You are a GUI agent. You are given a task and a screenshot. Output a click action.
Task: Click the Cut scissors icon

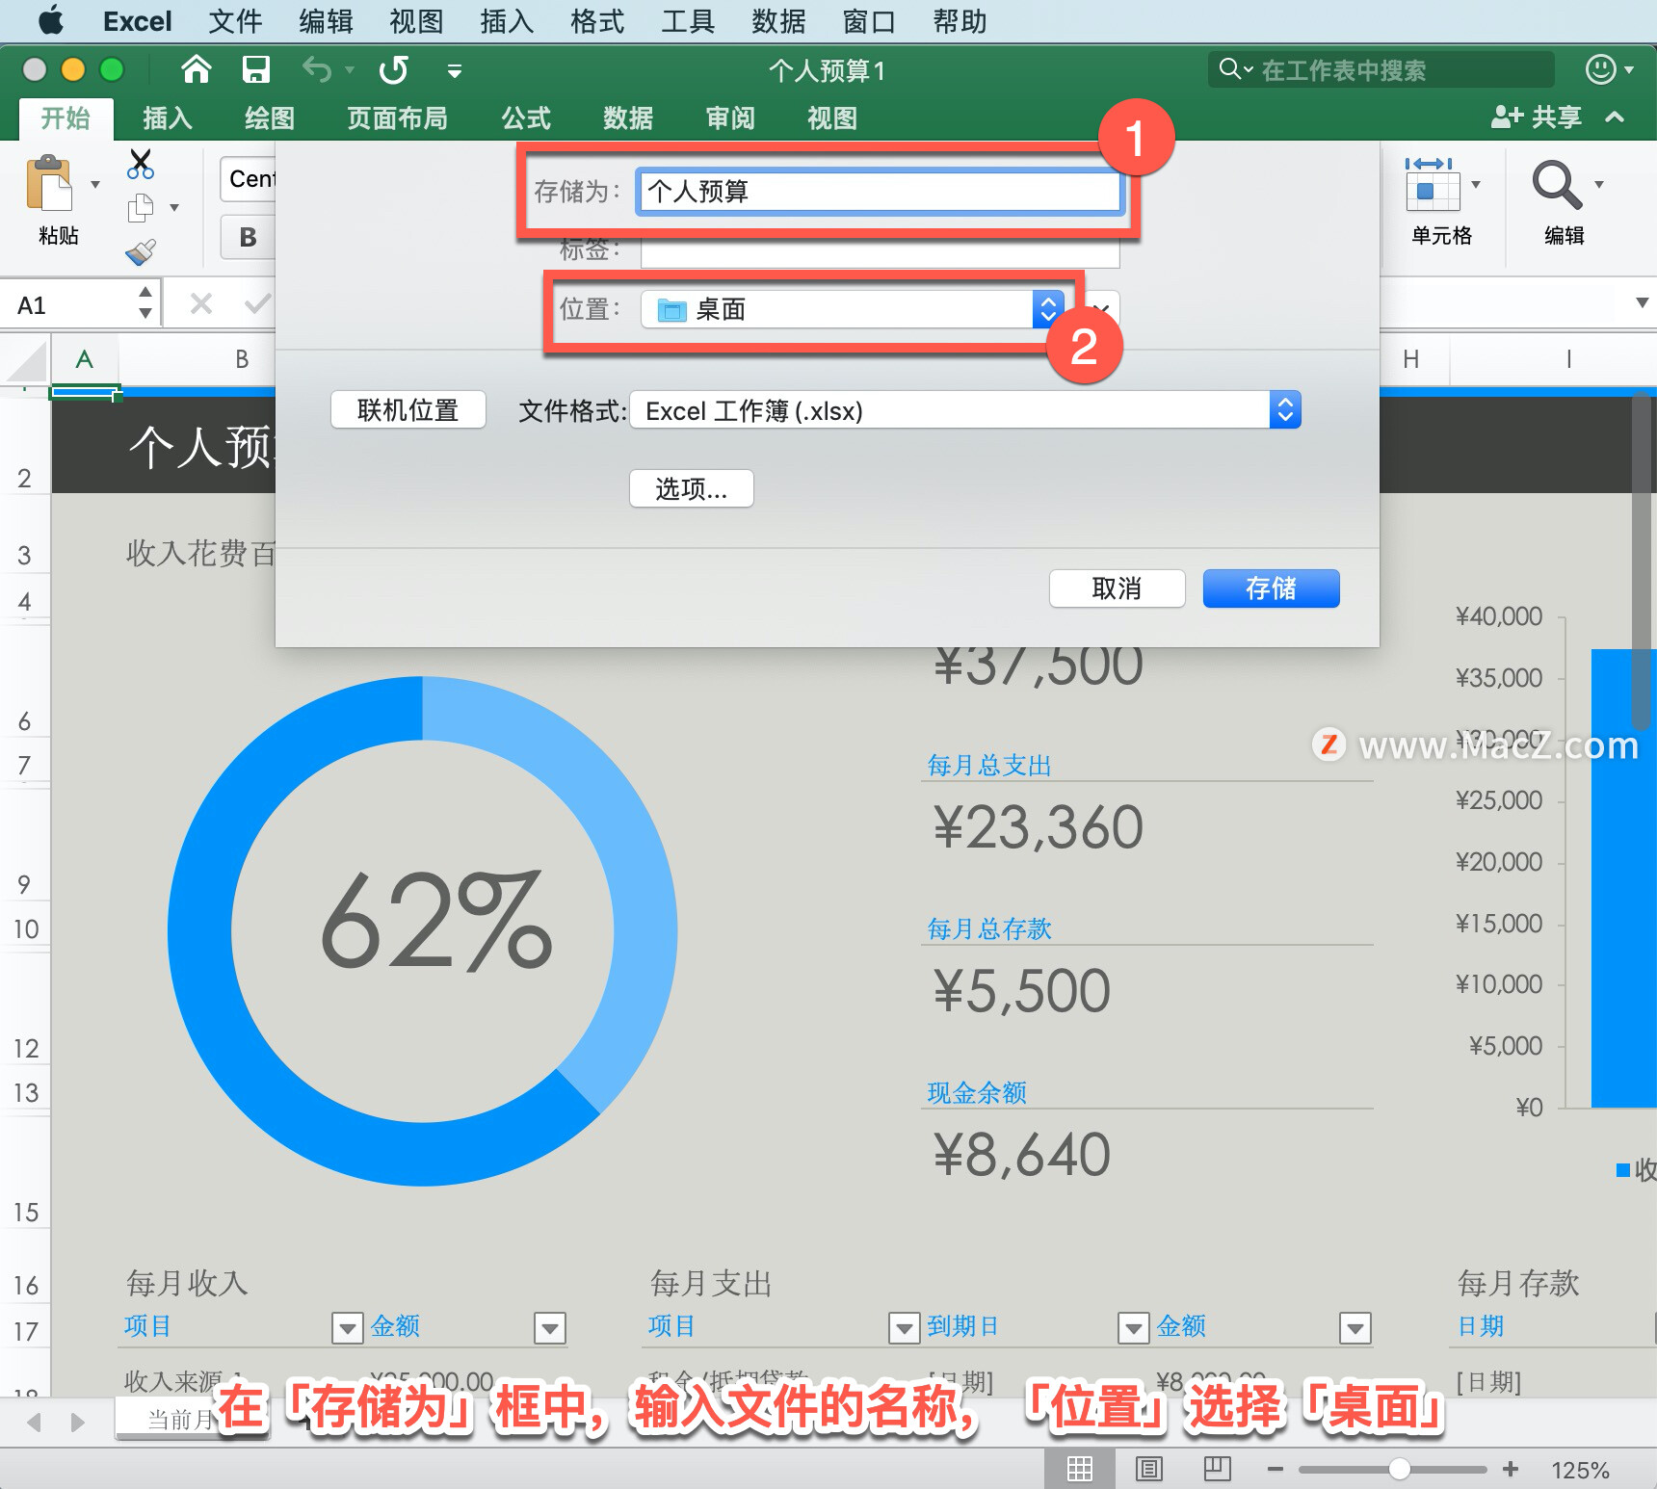click(141, 164)
